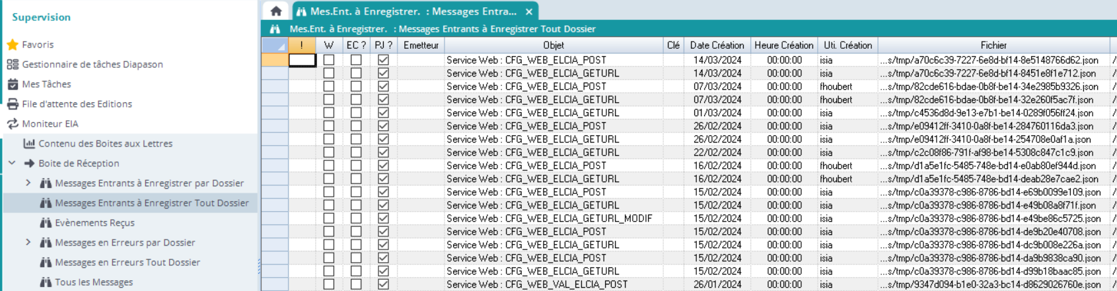This screenshot has height=291, width=1117.
Task: Click the File d'attente des Editions printer icon
Action: [x=13, y=104]
